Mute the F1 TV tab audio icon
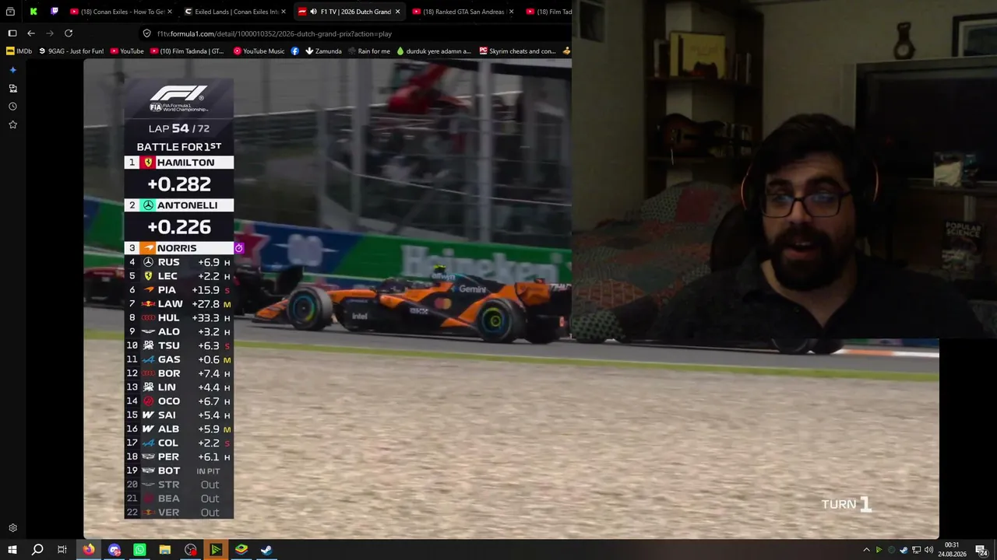997x560 pixels. pyautogui.click(x=313, y=12)
